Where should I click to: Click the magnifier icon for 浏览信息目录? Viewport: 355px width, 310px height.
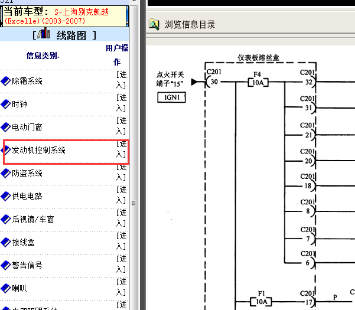(154, 24)
